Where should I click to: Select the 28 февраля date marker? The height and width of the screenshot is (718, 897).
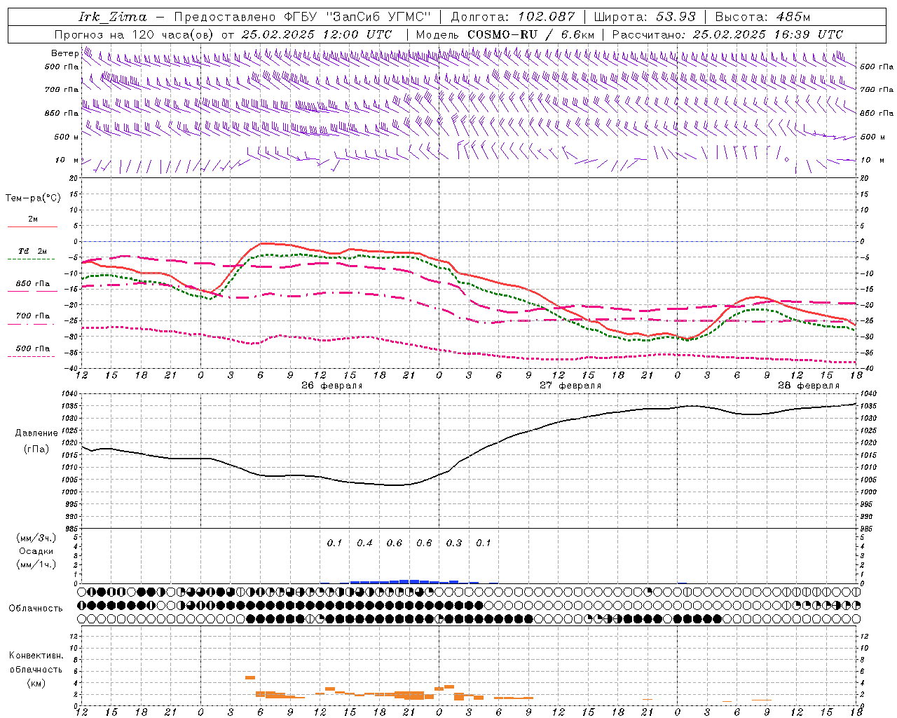(808, 386)
